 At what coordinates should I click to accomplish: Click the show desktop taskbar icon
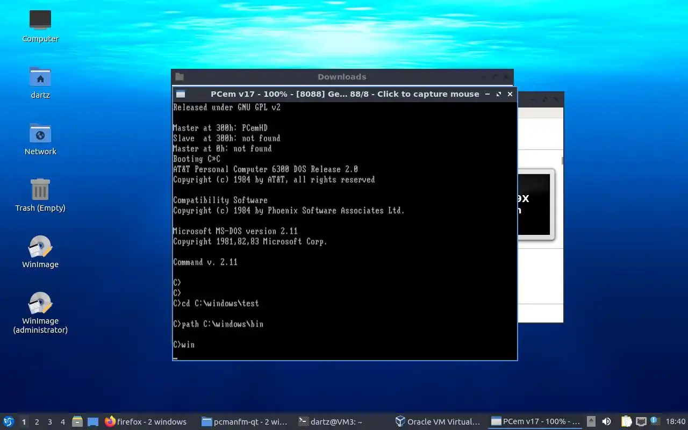[93, 422]
